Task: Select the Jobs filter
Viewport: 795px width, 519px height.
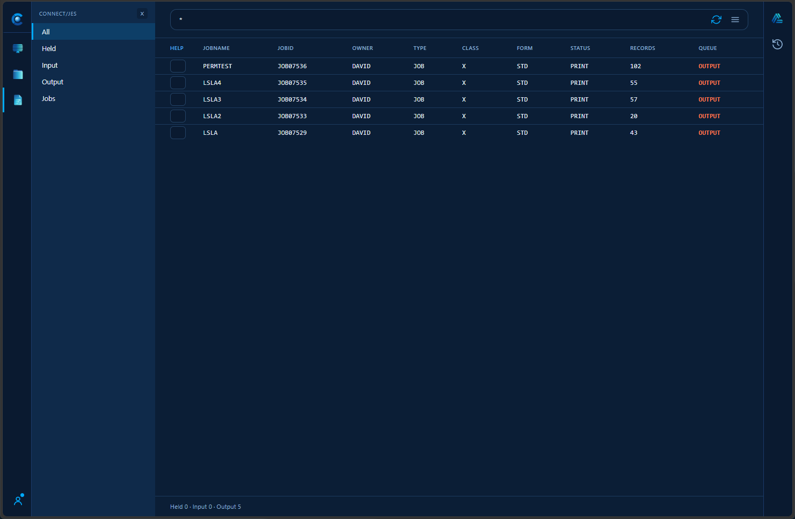Action: [x=93, y=98]
